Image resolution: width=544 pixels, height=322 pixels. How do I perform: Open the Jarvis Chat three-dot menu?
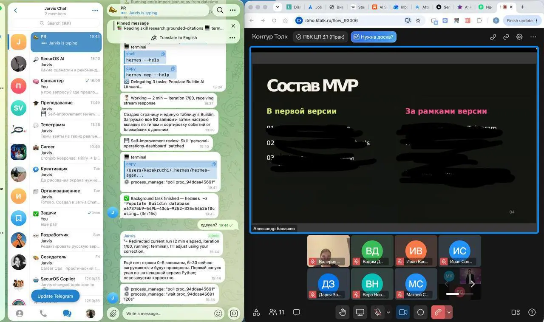95,10
